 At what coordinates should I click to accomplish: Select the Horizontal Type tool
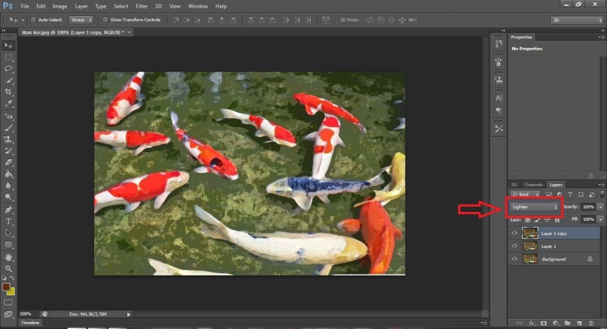8,221
